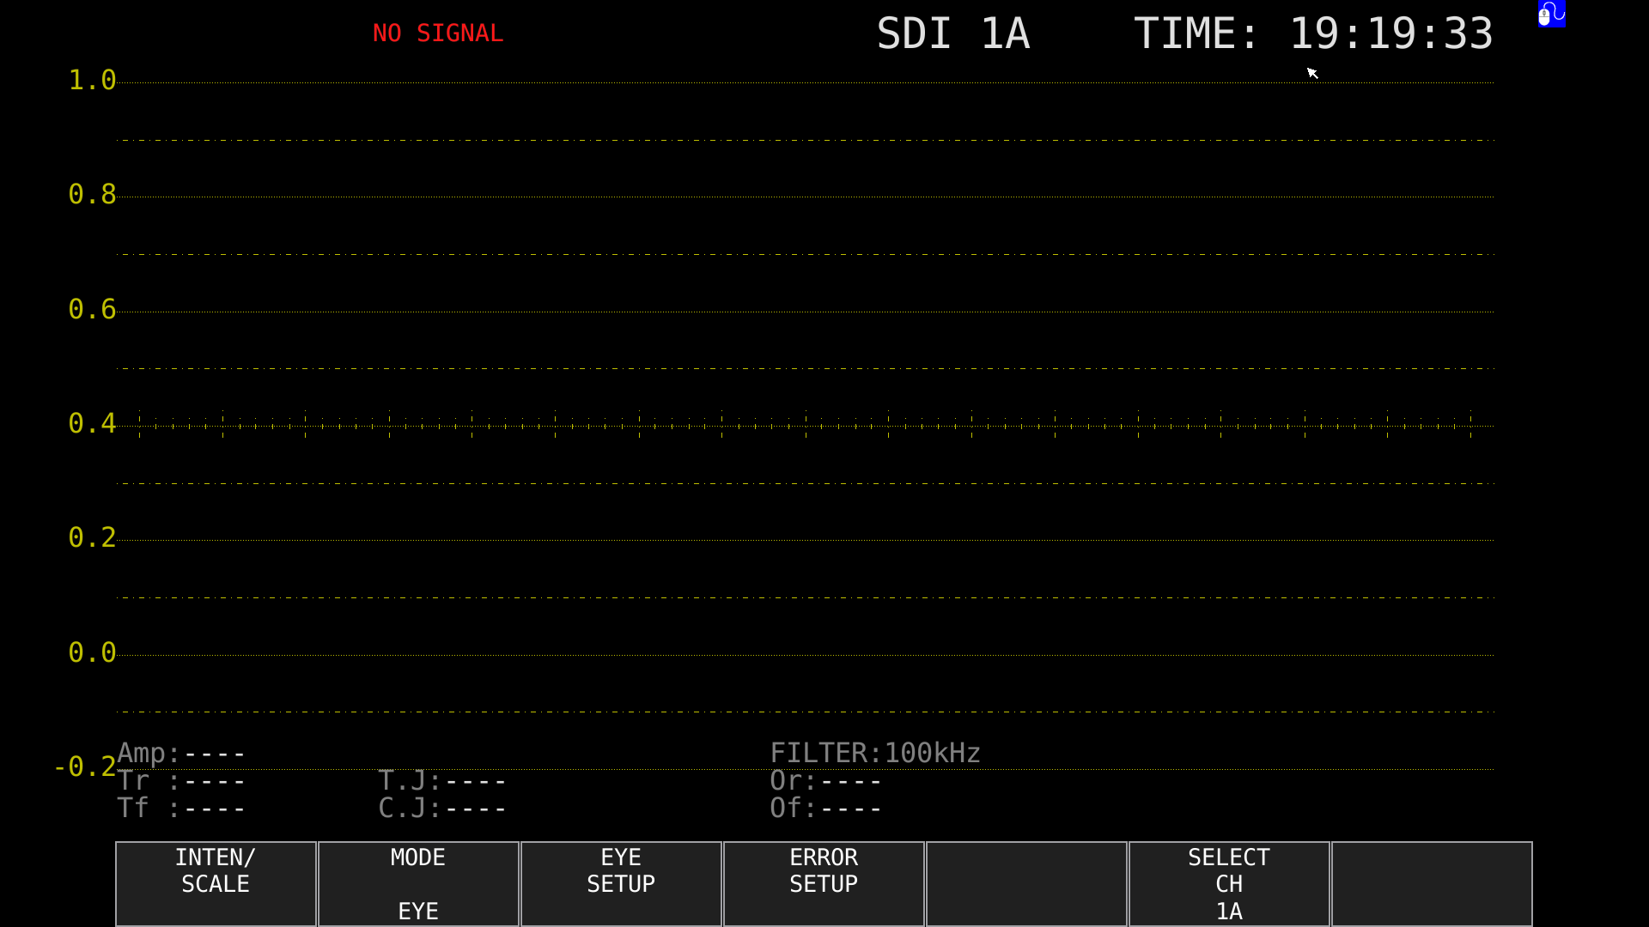Click the TIME: 19:19:33 clock readout
This screenshot has height=927, width=1649.
[1313, 33]
